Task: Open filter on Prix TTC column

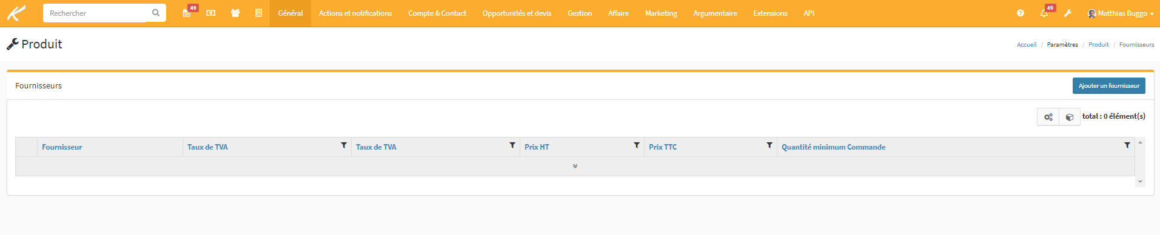Action: pyautogui.click(x=769, y=145)
